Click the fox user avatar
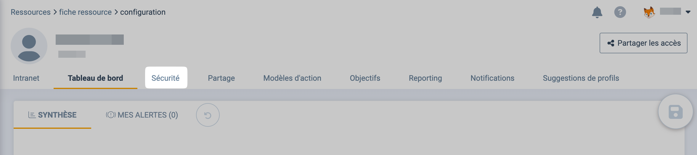Screen dimensions: 697x155 point(649,12)
